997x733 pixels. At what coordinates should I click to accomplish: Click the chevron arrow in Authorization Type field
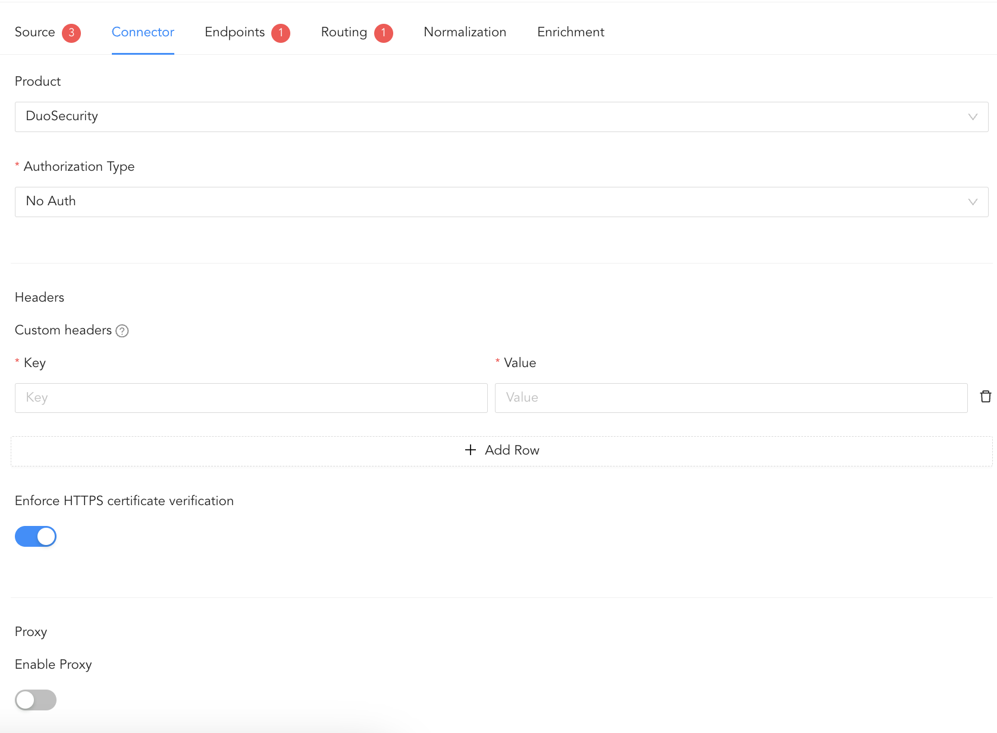pyautogui.click(x=973, y=202)
